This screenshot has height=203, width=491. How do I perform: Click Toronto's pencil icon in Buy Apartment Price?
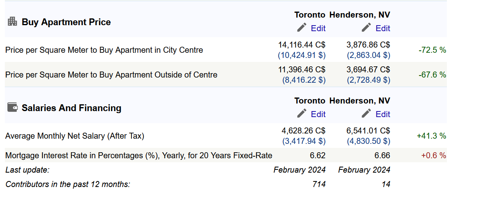pyautogui.click(x=302, y=28)
